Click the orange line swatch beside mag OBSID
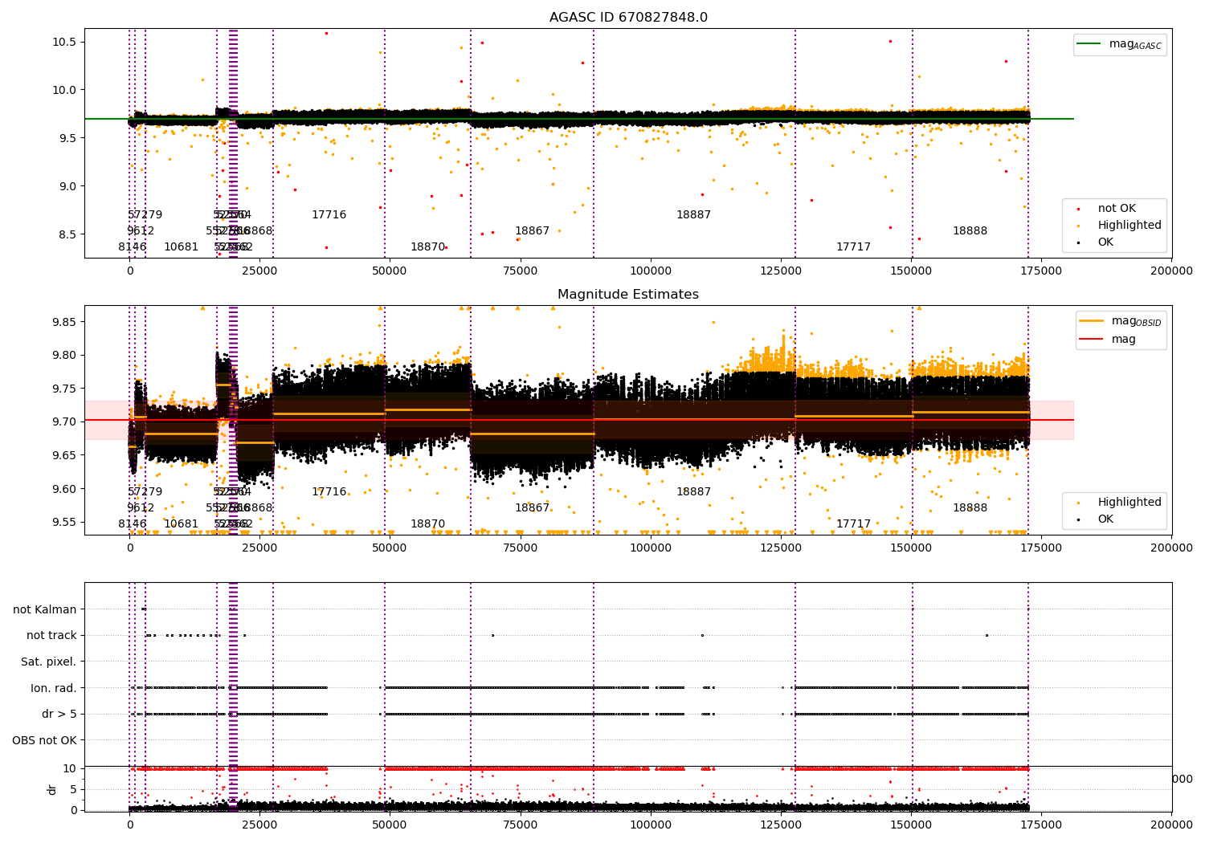This screenshot has height=843, width=1205. tap(1092, 321)
